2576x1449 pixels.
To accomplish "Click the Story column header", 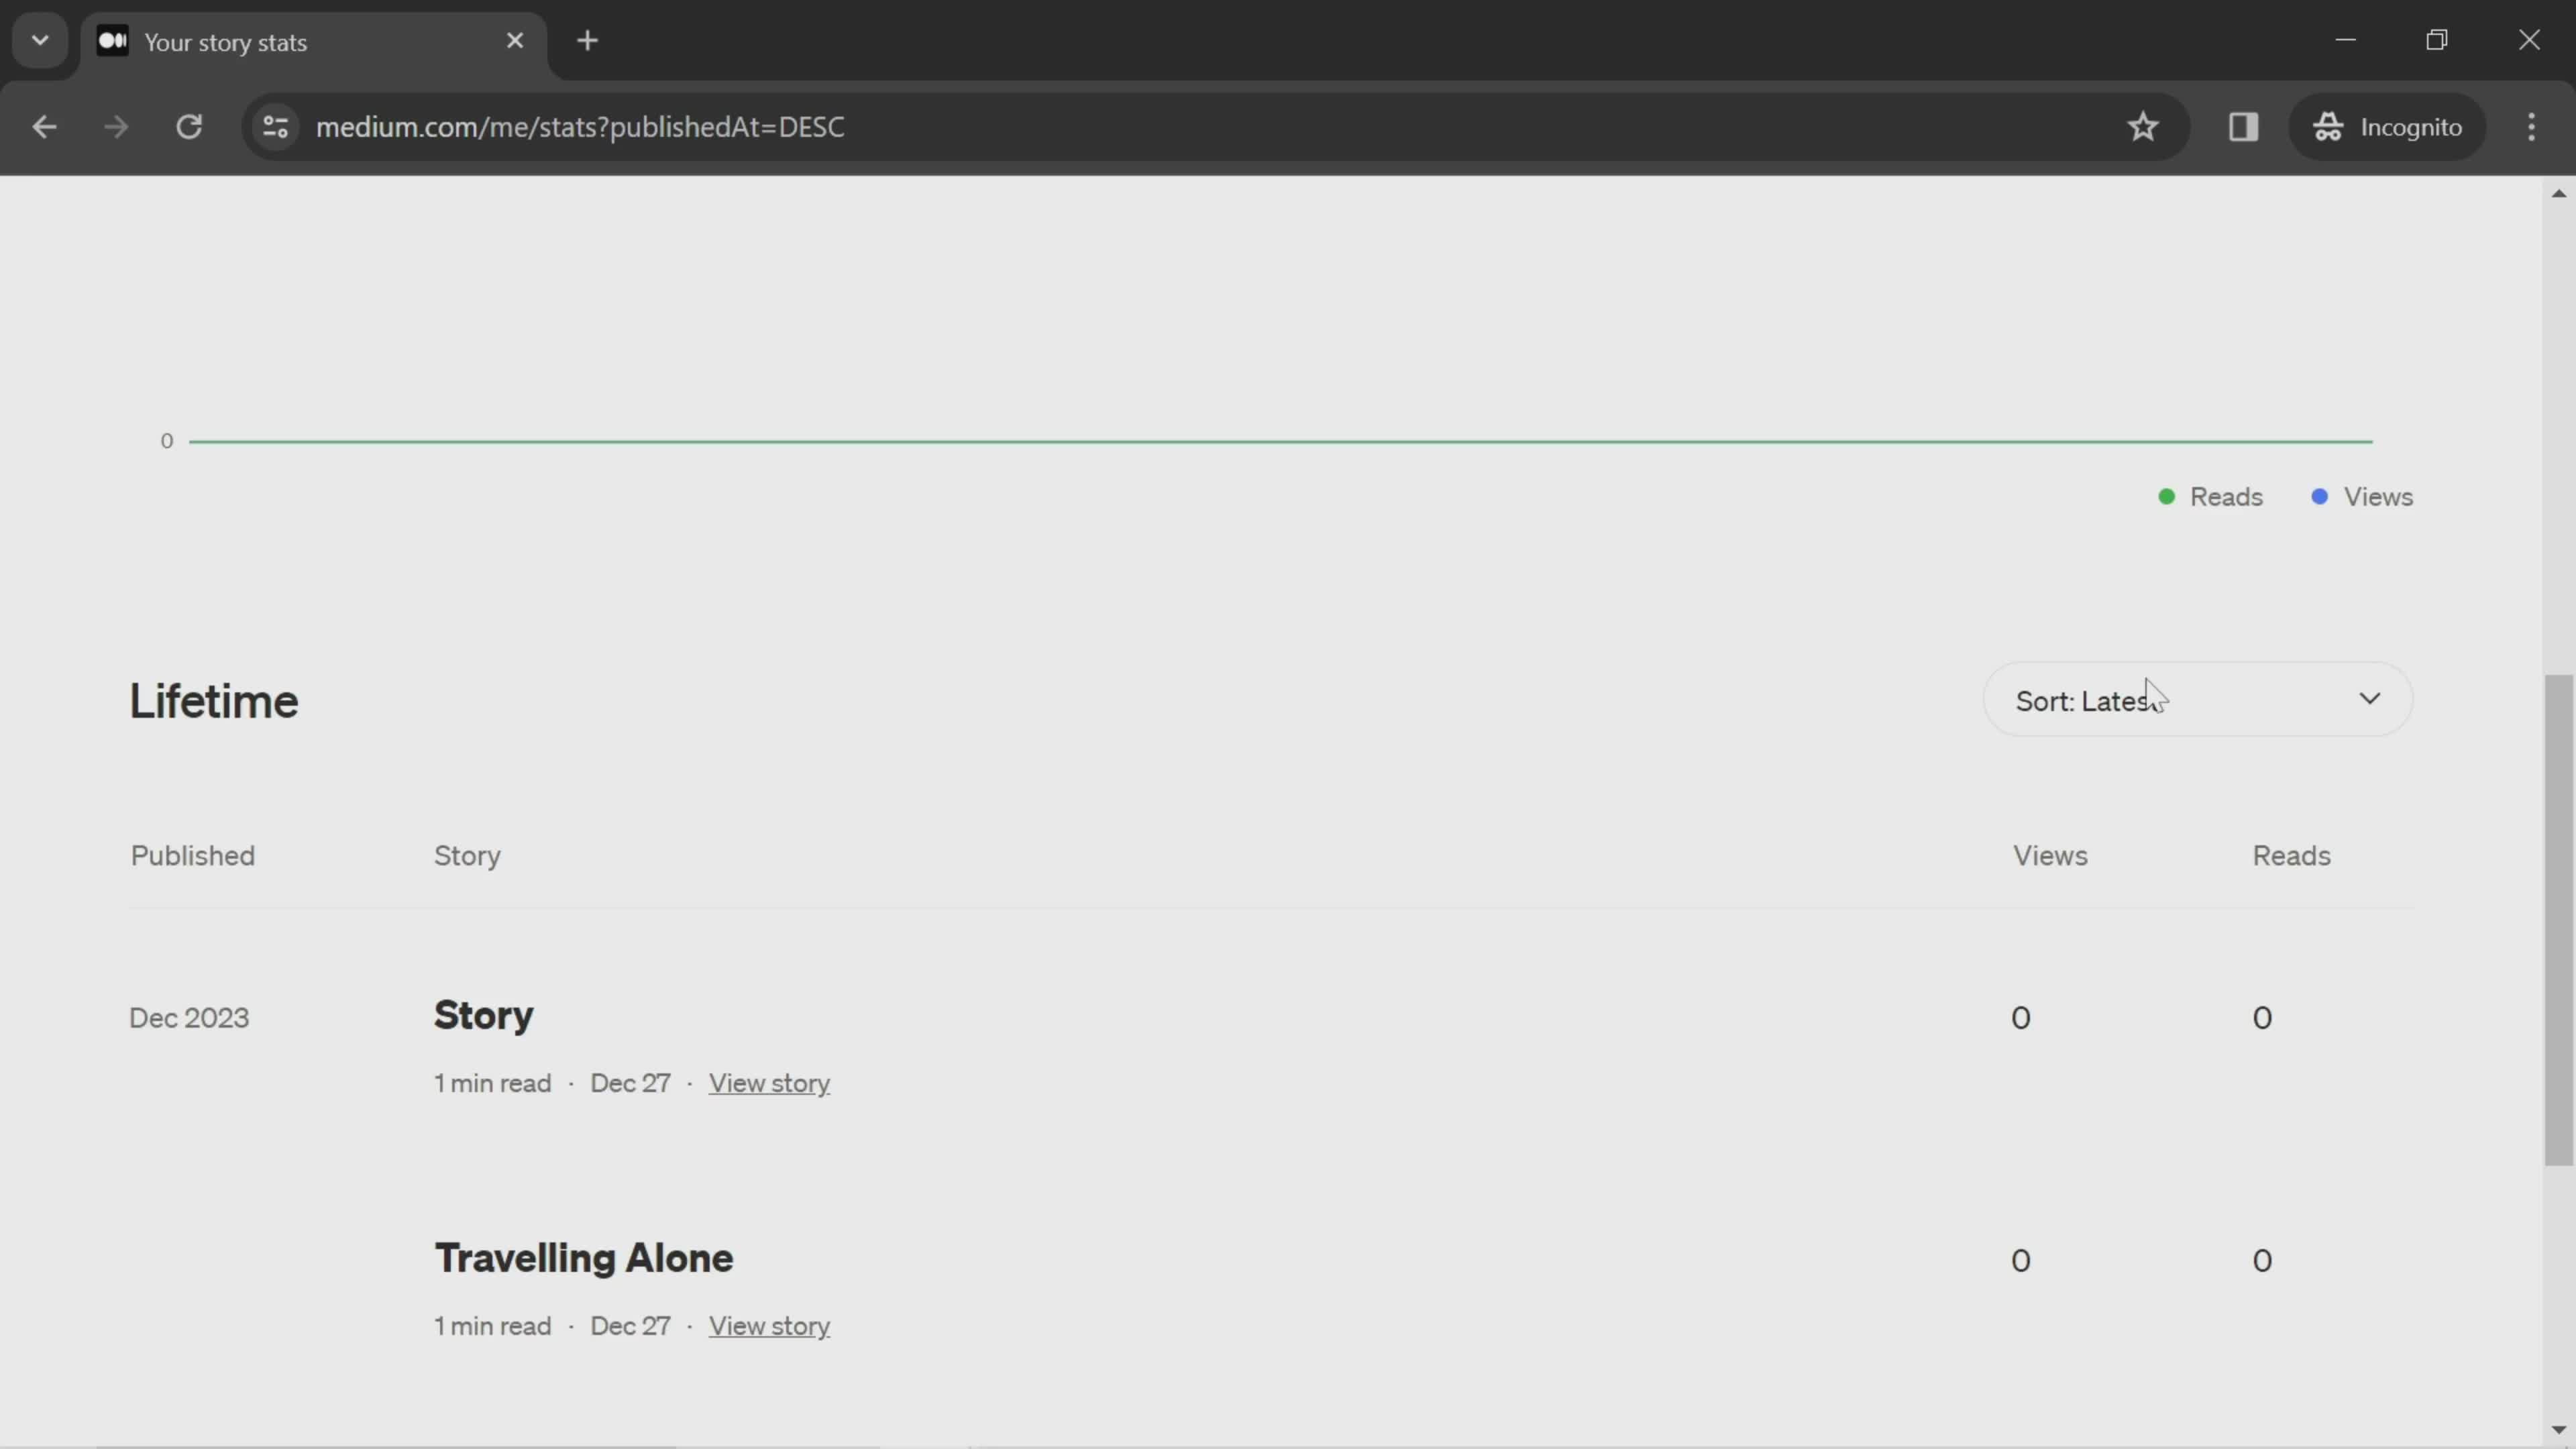I will (x=467, y=857).
